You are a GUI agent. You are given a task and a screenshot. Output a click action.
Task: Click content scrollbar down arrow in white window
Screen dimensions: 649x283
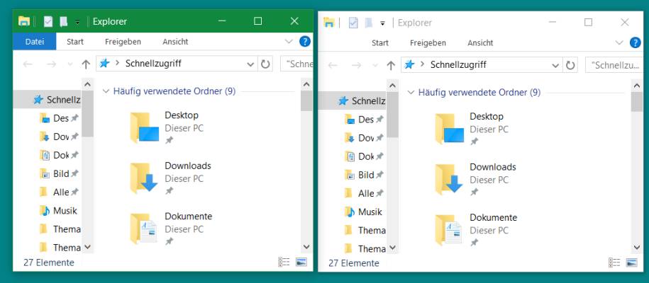click(x=636, y=248)
